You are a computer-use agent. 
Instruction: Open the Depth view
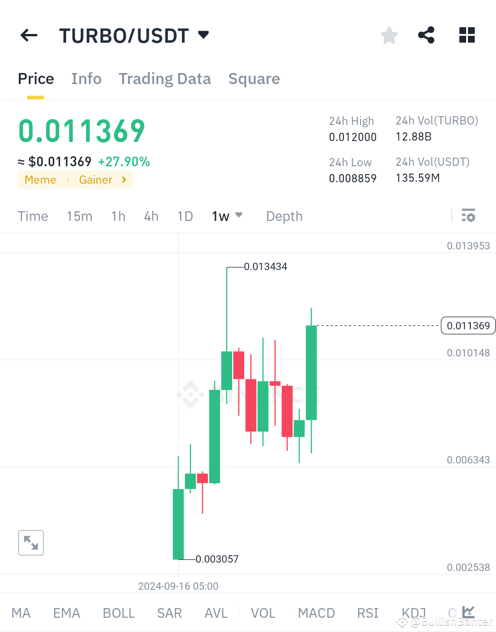pyautogui.click(x=284, y=216)
